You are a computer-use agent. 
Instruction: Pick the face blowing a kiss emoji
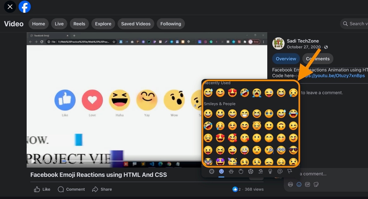point(245,138)
